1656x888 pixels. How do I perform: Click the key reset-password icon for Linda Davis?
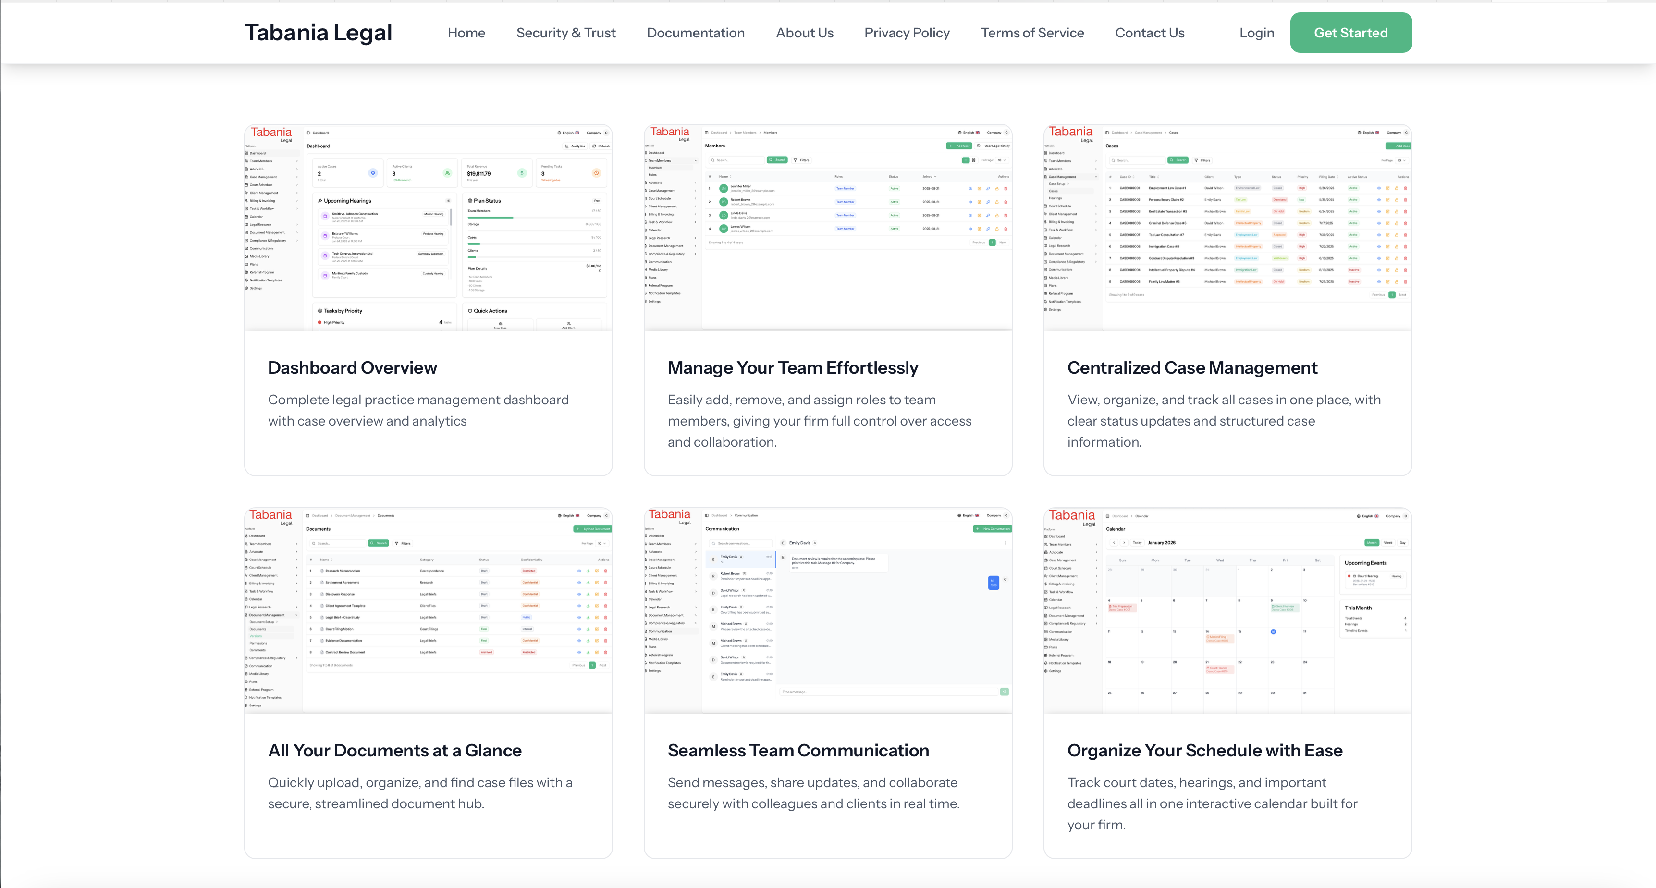(988, 215)
